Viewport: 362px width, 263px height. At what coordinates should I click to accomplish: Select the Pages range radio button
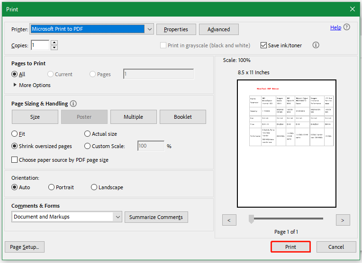[92, 74]
